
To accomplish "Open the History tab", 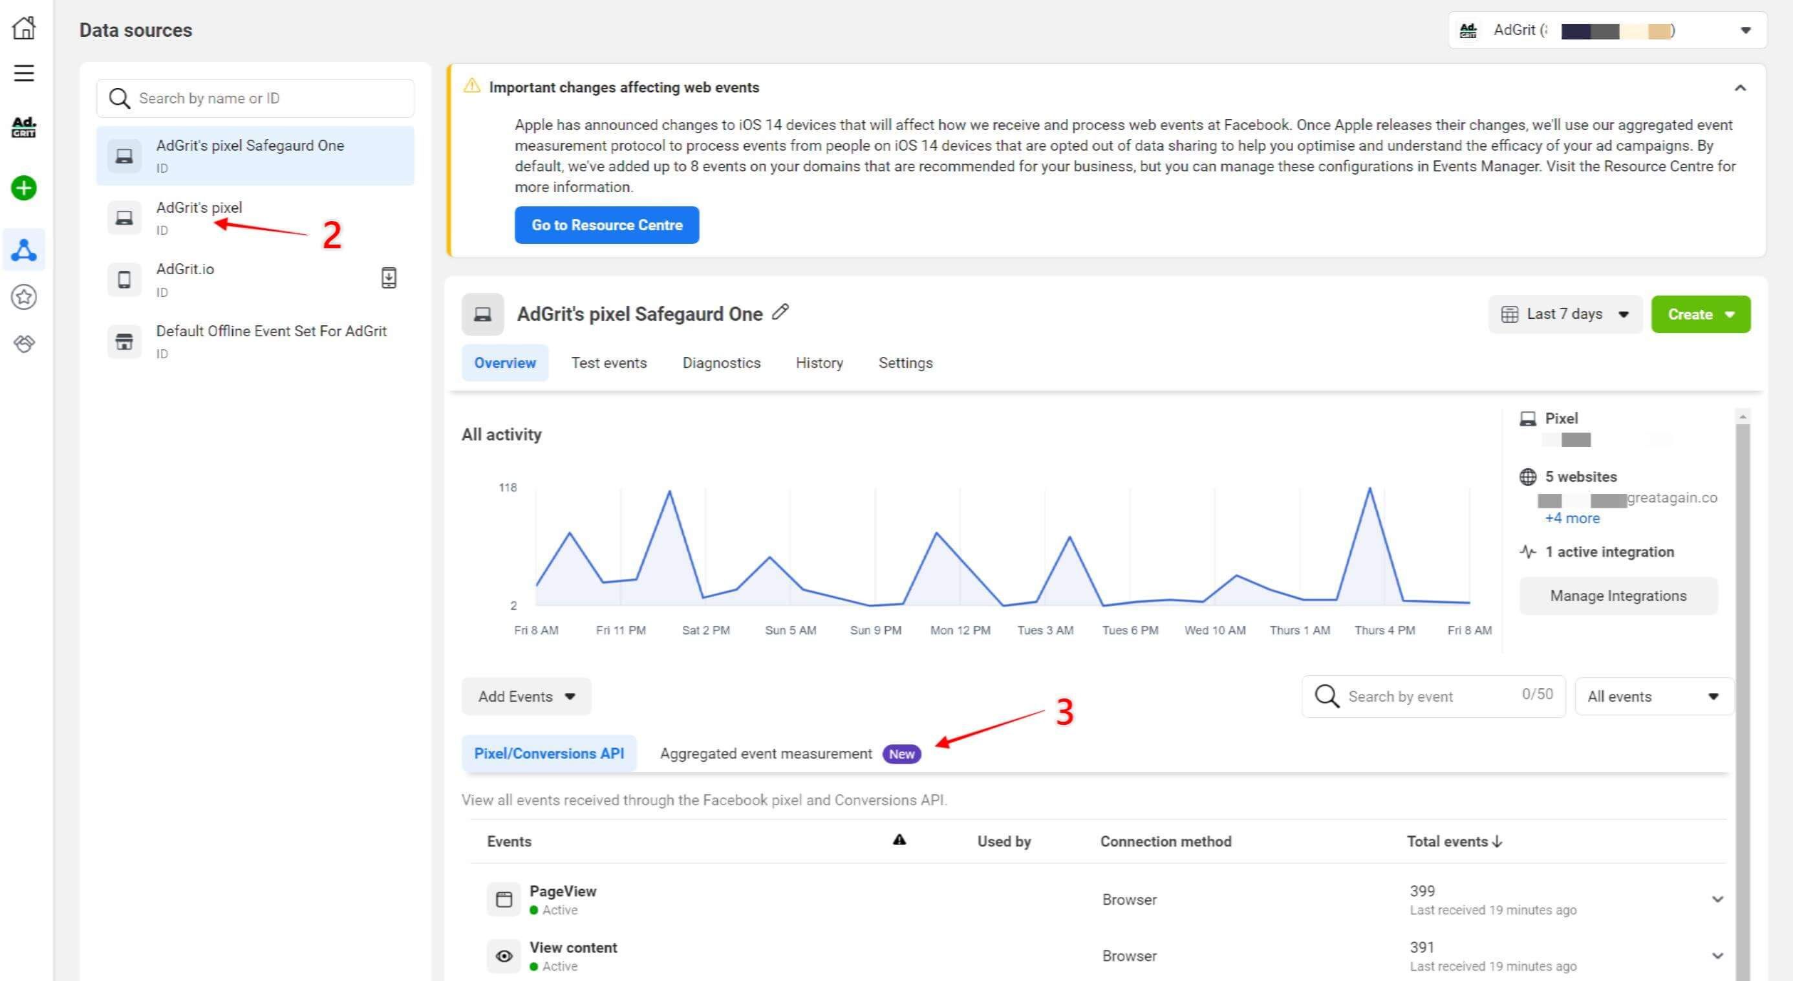I will point(819,363).
